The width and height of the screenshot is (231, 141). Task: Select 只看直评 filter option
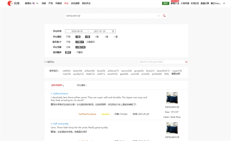click(x=91, y=42)
